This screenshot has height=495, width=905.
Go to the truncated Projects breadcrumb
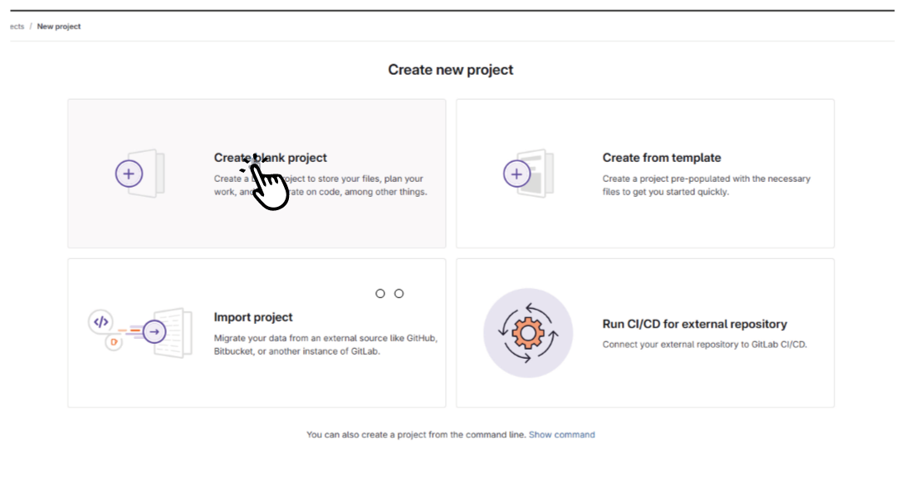click(x=17, y=27)
